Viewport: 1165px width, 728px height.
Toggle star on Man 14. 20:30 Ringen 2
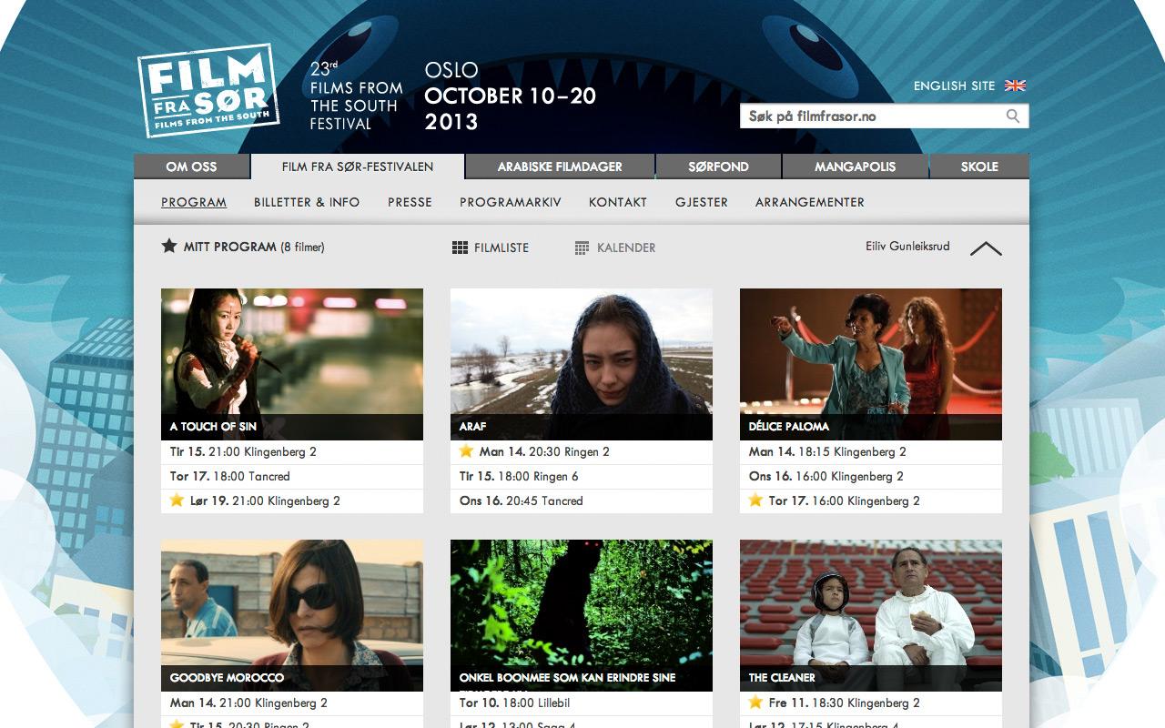466,450
